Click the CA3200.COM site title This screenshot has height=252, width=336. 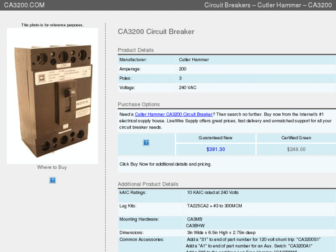(24, 5)
